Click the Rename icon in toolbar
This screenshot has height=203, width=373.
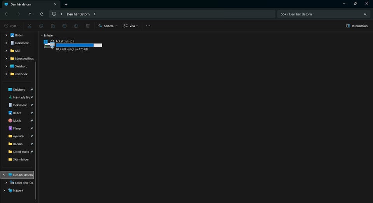pos(64,26)
